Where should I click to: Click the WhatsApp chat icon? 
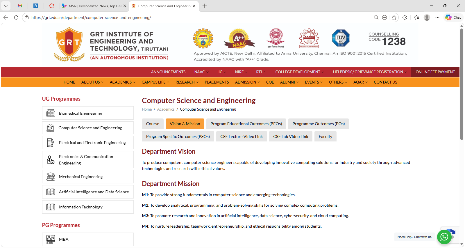tap(444, 237)
